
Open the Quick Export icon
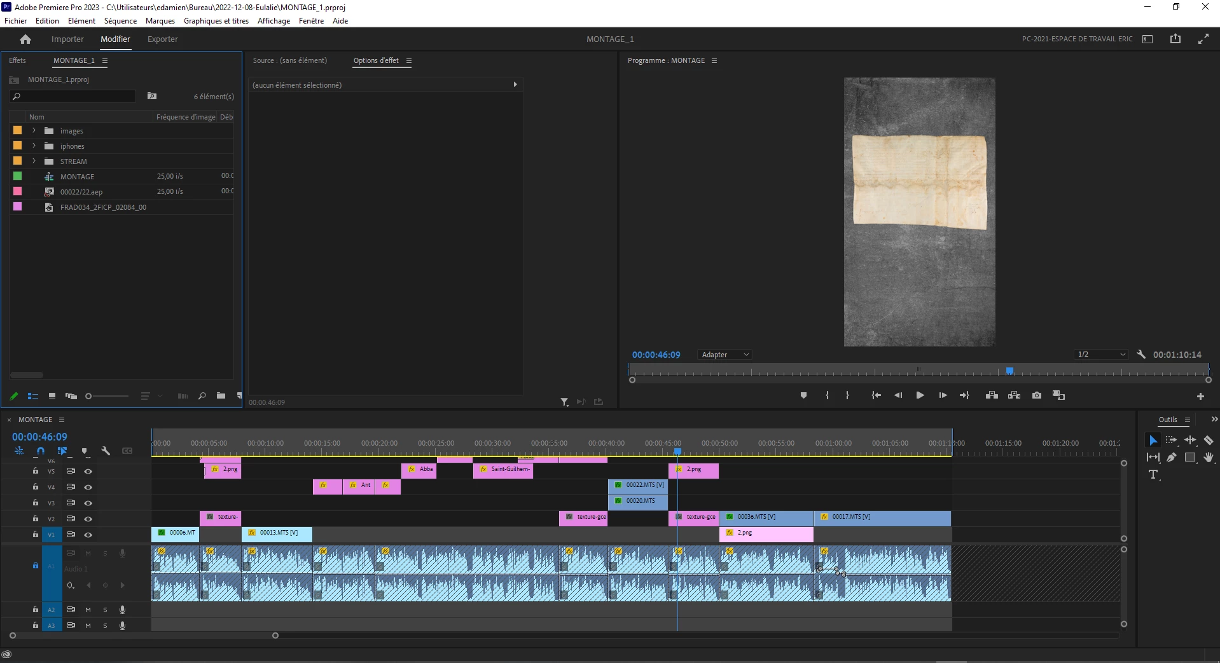coord(1175,39)
